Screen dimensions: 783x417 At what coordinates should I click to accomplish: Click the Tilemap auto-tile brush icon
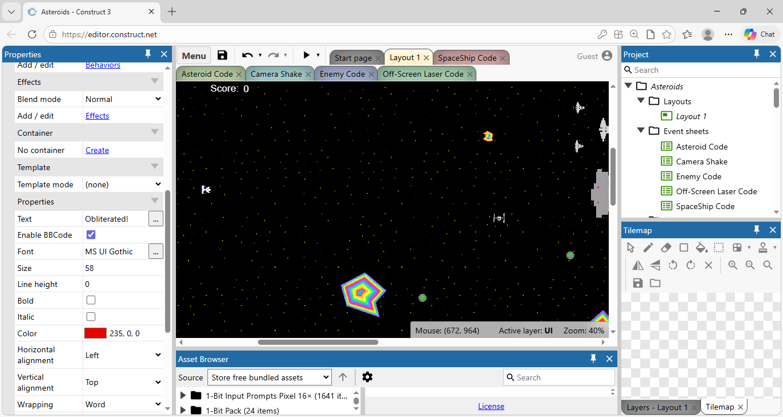pyautogui.click(x=737, y=247)
